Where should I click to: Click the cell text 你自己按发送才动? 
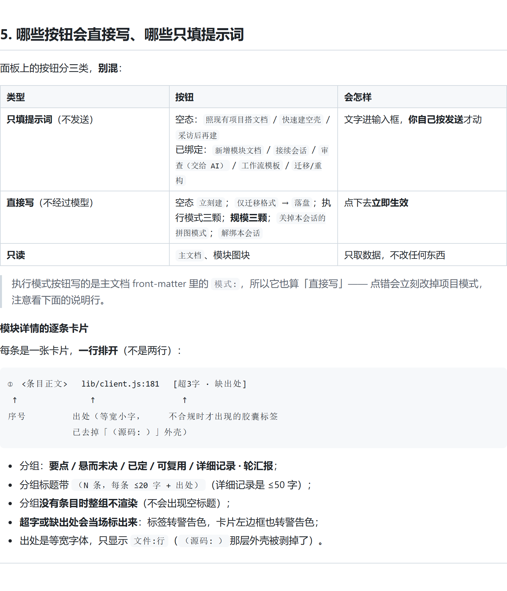(x=445, y=120)
